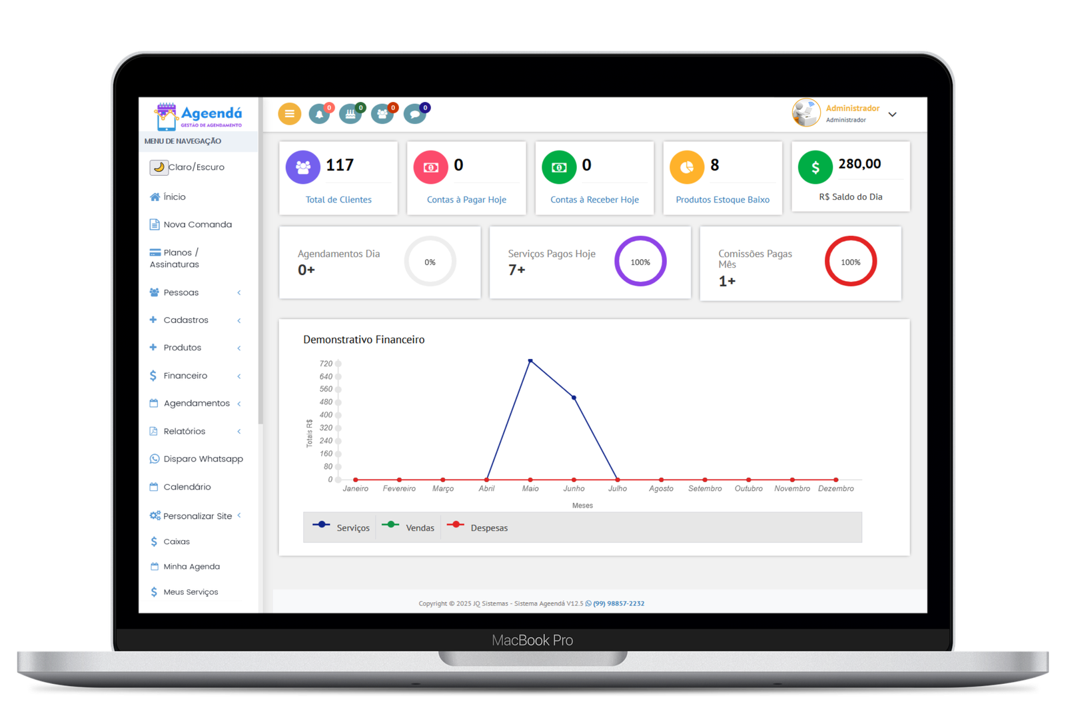Image resolution: width=1066 pixels, height=710 pixels.
Task: Click the orange hamburger menu icon
Action: [x=289, y=114]
